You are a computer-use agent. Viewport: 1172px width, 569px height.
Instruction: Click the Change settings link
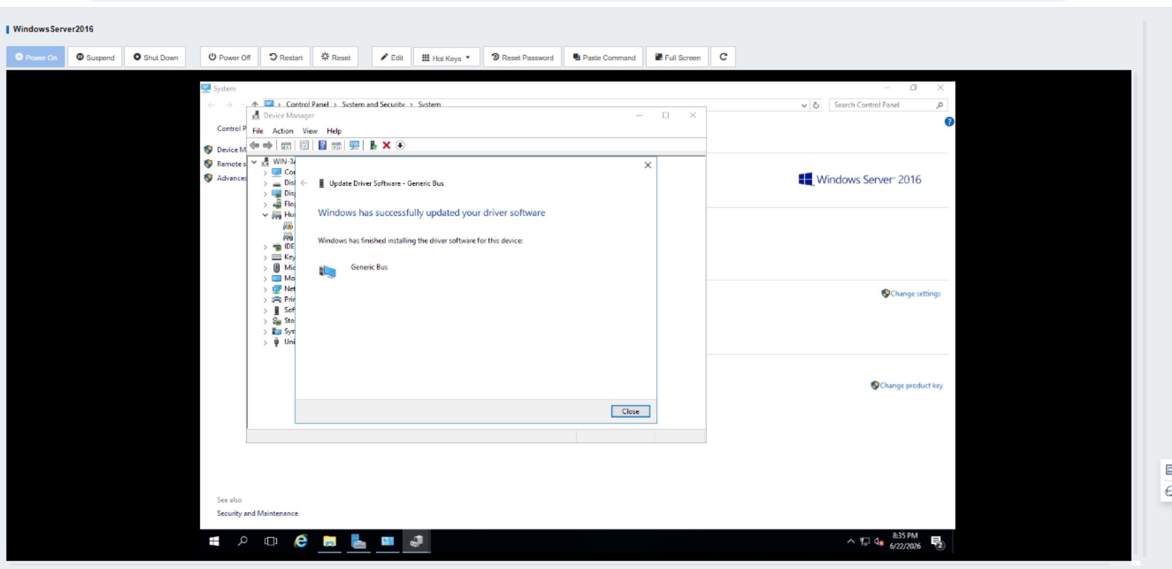coord(915,294)
